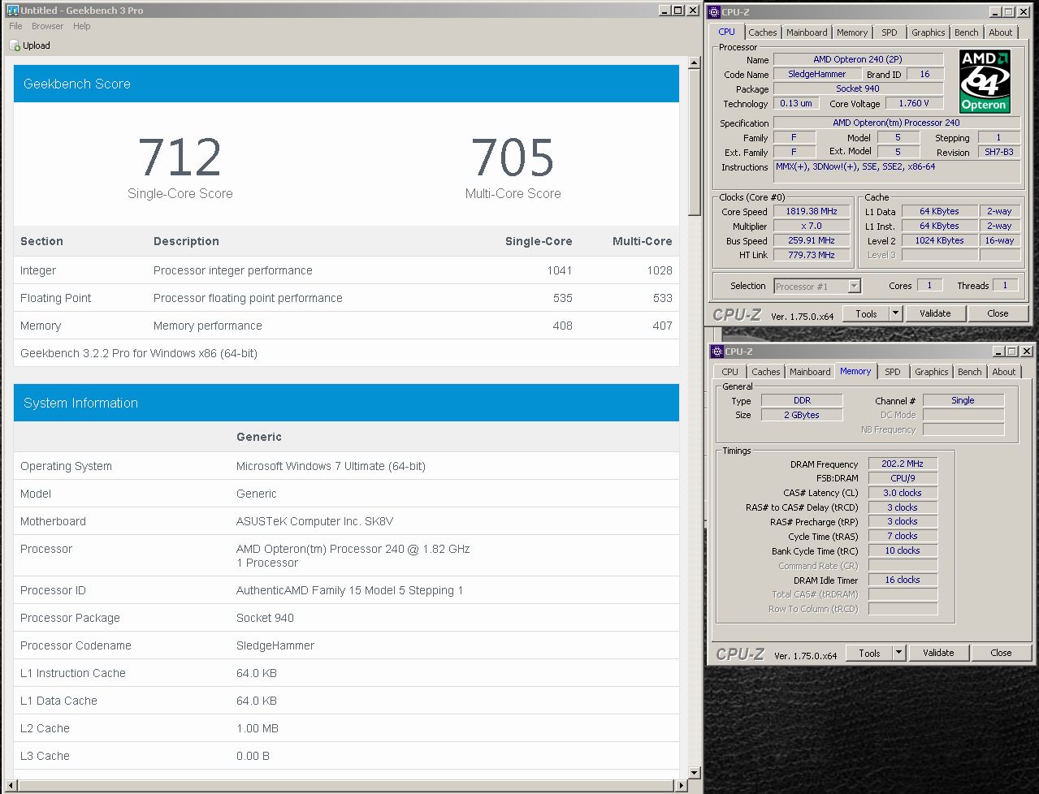This screenshot has width=1039, height=794.
Task: Expand Tools dropdown arrow in top CPU-Z window
Action: click(895, 313)
